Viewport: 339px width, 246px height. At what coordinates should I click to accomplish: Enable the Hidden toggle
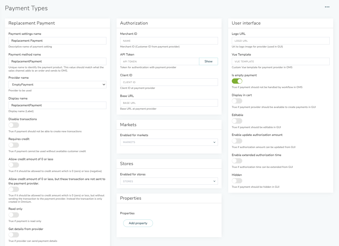click(237, 181)
